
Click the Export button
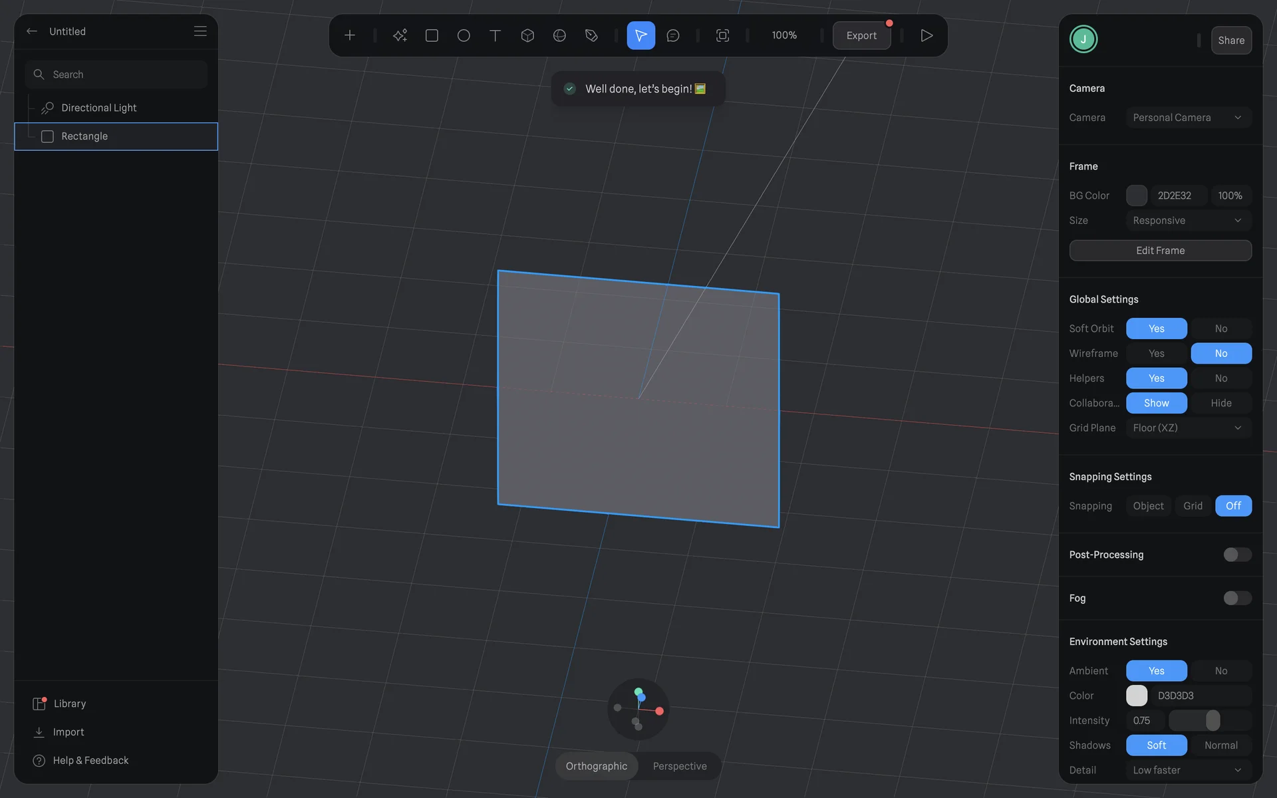[861, 35]
